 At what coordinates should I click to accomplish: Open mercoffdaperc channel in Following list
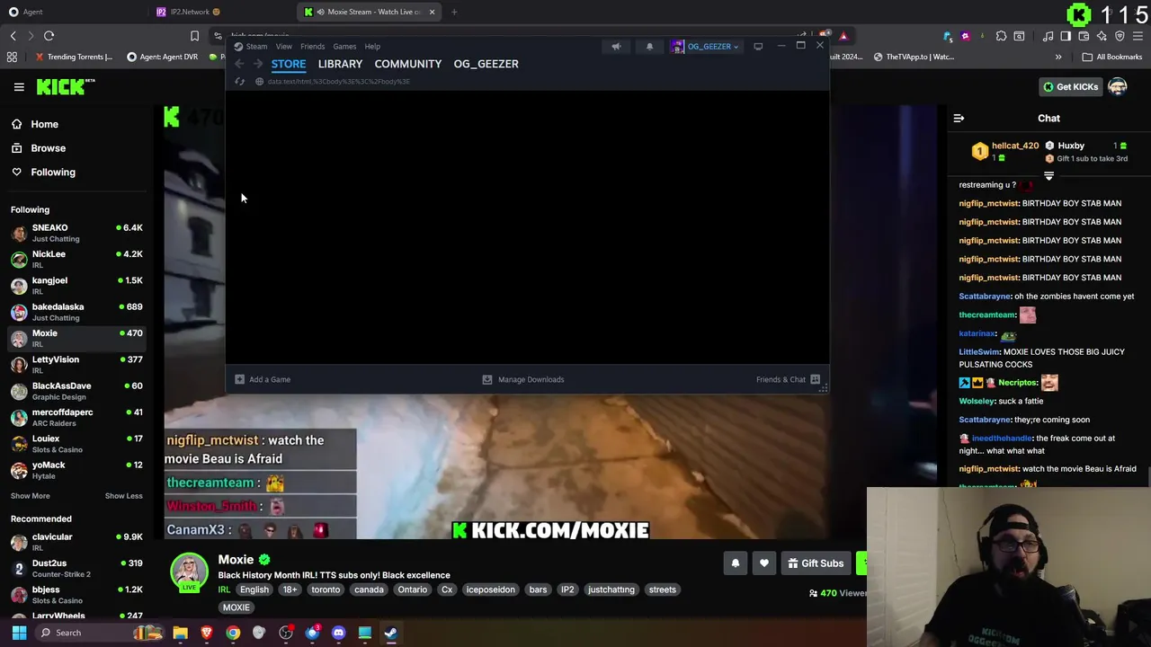click(76, 417)
